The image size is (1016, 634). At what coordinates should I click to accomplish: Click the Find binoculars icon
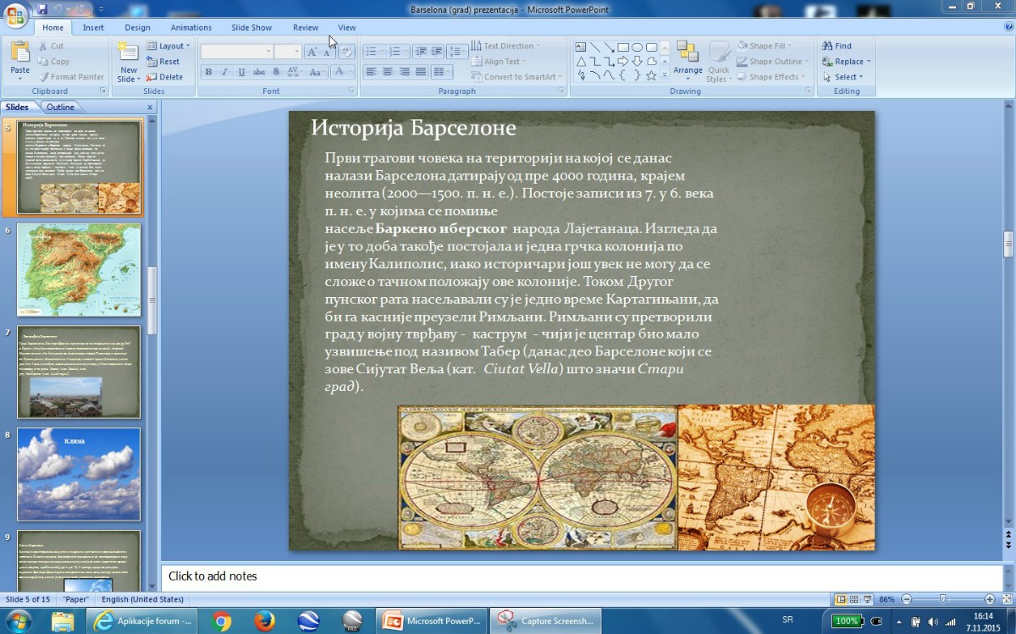point(827,46)
